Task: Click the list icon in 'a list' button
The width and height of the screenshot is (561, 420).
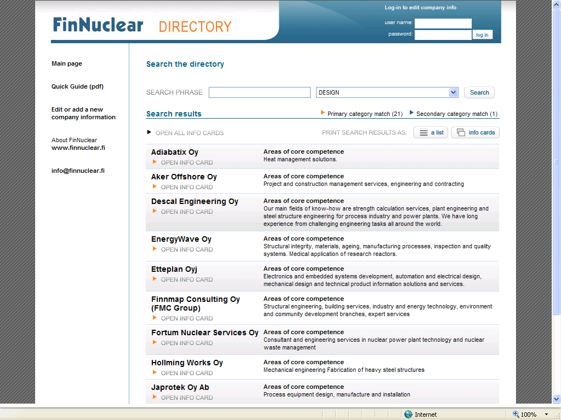Action: pos(423,132)
